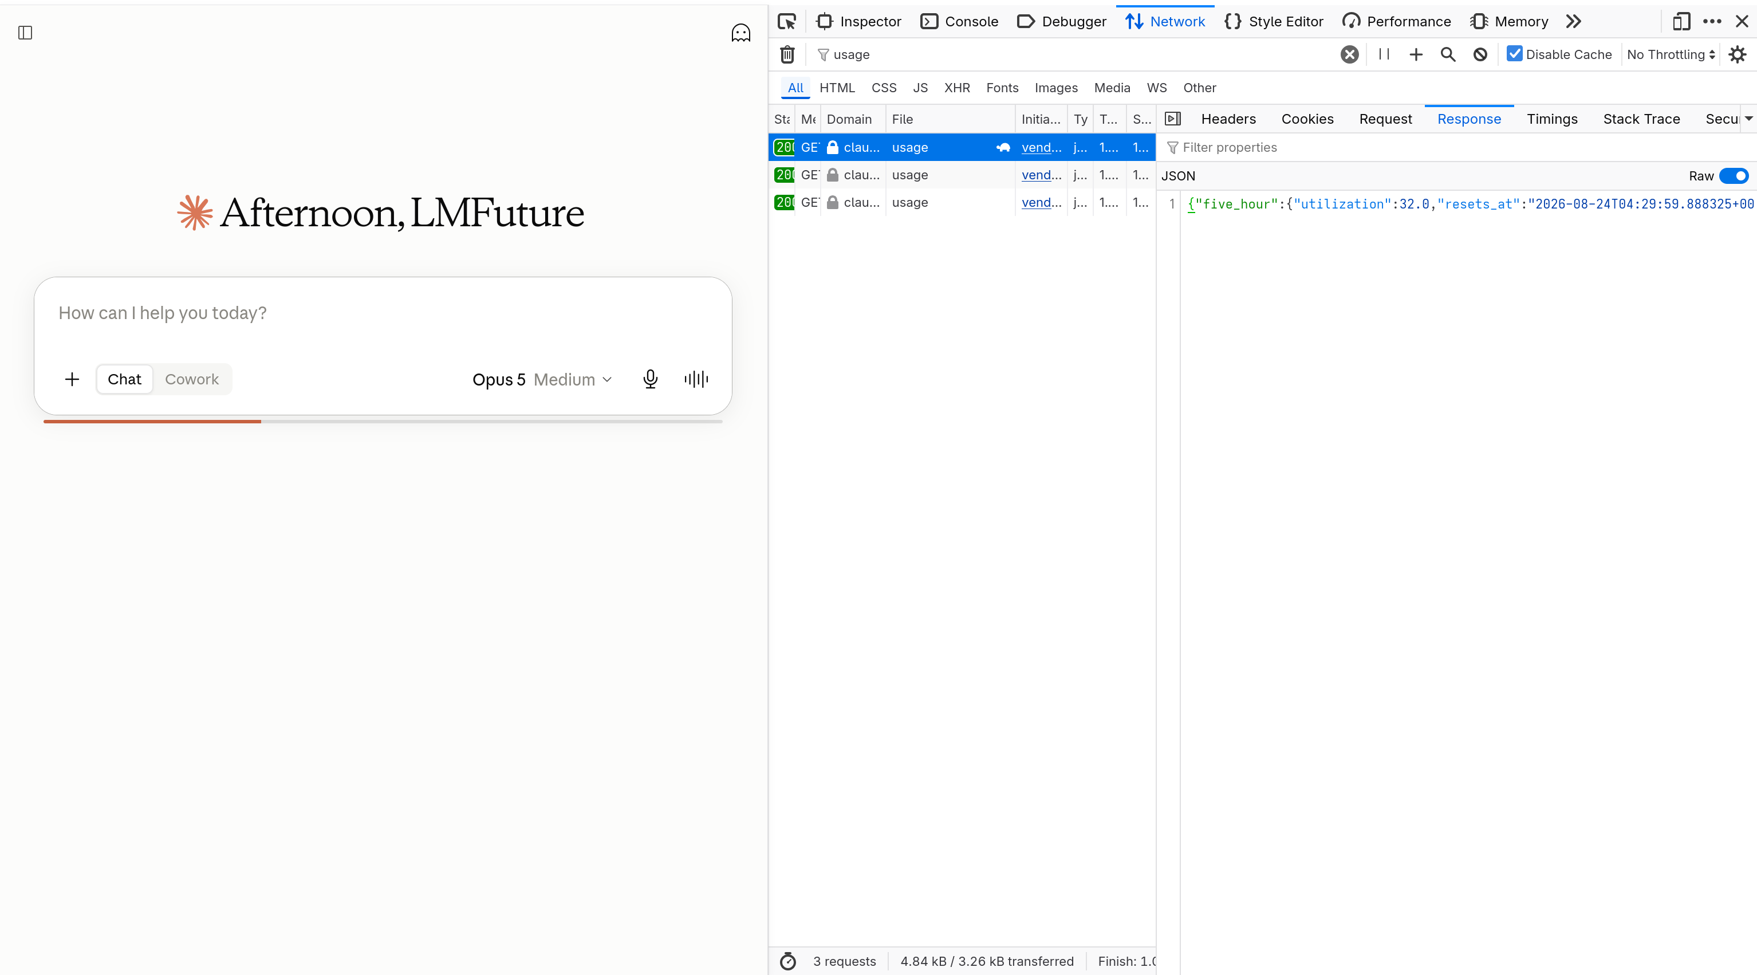Select the Network tab
Image resolution: width=1757 pixels, height=975 pixels.
1165,21
